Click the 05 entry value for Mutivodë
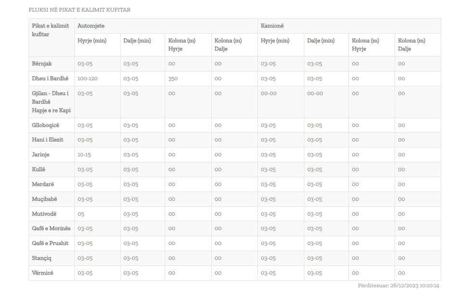Image resolution: width=471 pixels, height=290 pixels. tap(81, 214)
